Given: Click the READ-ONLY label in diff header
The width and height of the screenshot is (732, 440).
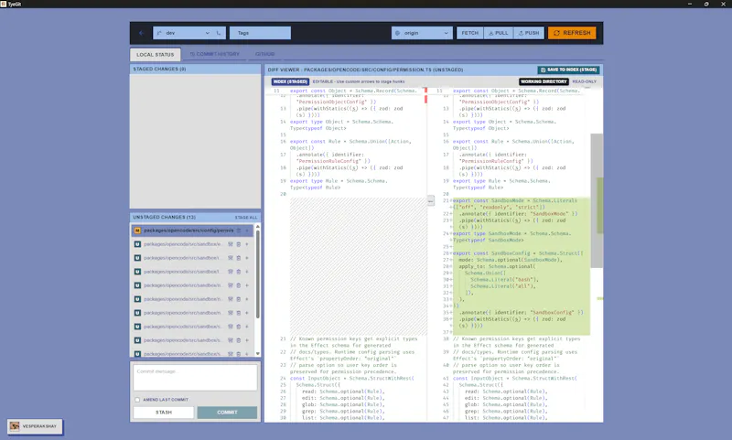Looking at the screenshot, I should click(x=585, y=81).
